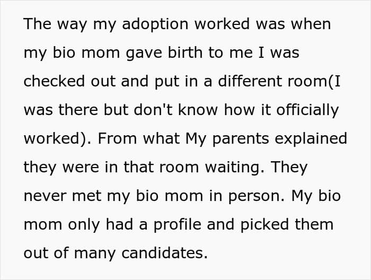
Task: Click the words "mom only had"
Action: [x=78, y=225]
